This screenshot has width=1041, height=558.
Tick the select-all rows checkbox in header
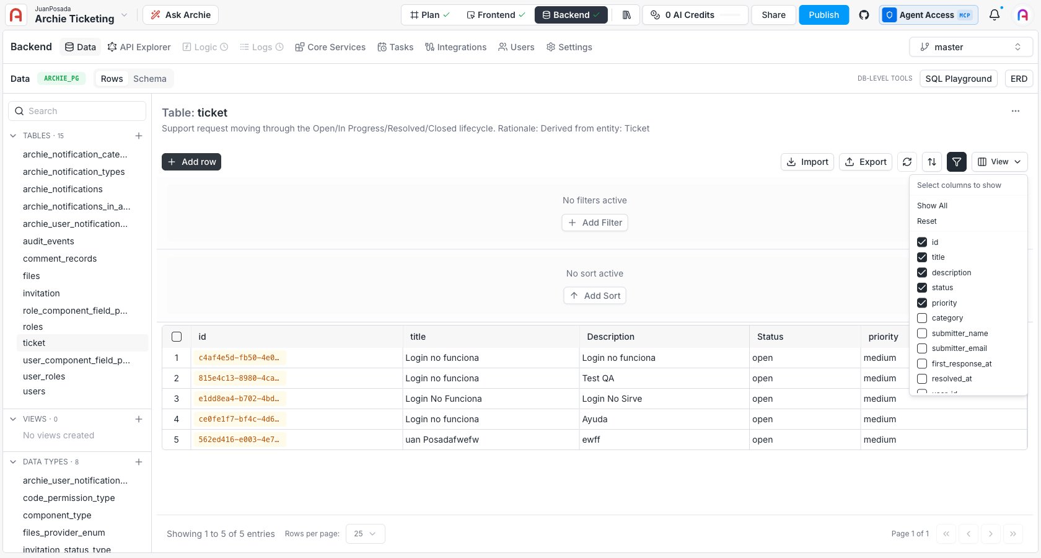pyautogui.click(x=177, y=337)
